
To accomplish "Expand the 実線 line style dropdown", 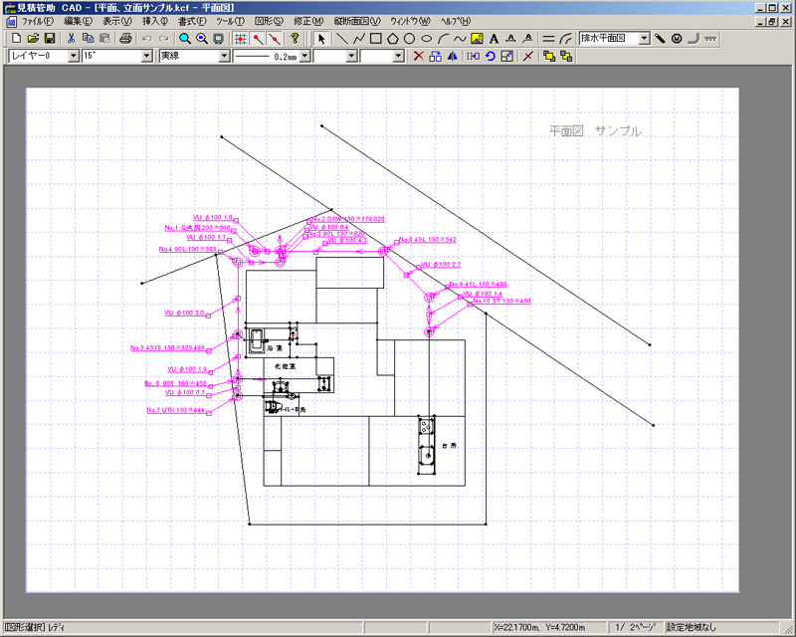I will (225, 56).
